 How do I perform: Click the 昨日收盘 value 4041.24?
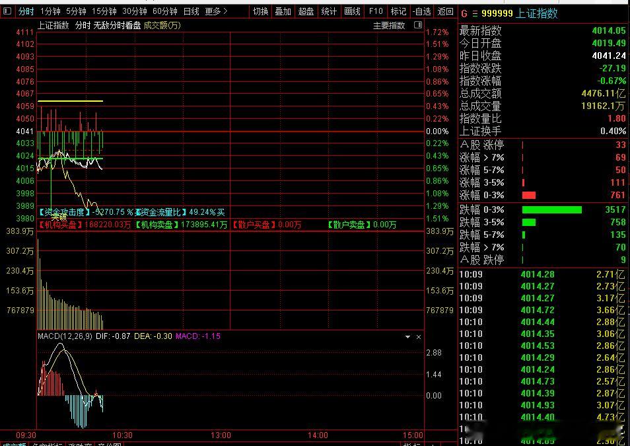point(609,56)
